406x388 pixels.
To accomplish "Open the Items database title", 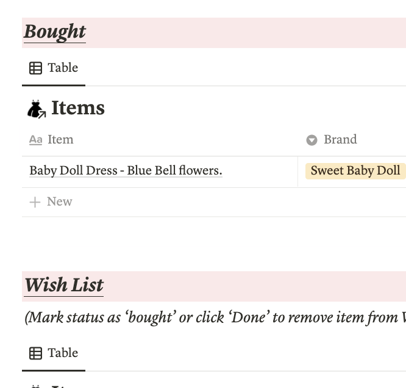I will (x=78, y=108).
